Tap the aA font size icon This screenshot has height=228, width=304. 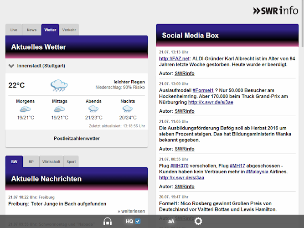click(171, 222)
